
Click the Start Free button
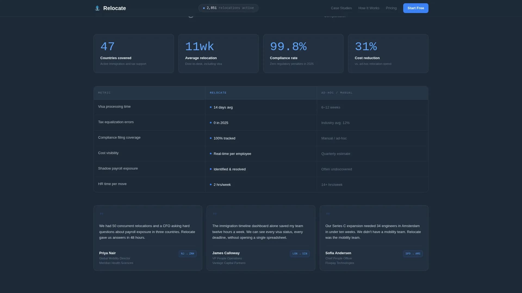click(416, 8)
